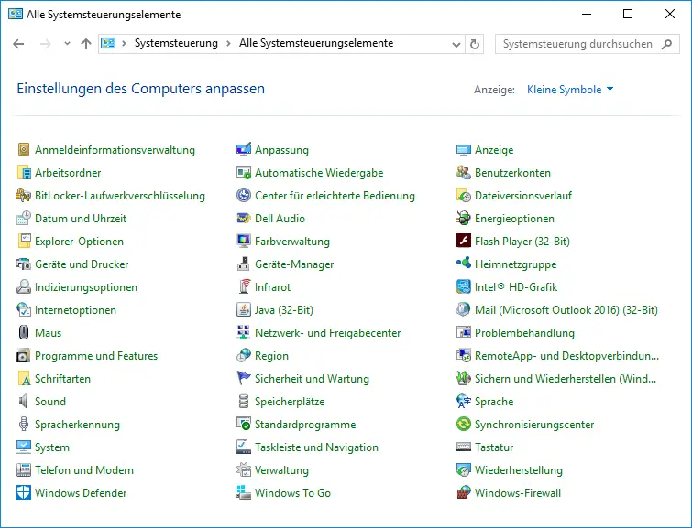Click the Spracherkennung microphone icon
692x528 pixels.
point(24,425)
